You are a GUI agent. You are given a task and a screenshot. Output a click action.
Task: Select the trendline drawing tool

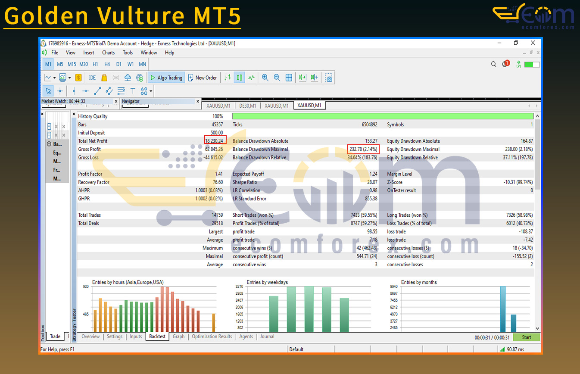(x=97, y=91)
